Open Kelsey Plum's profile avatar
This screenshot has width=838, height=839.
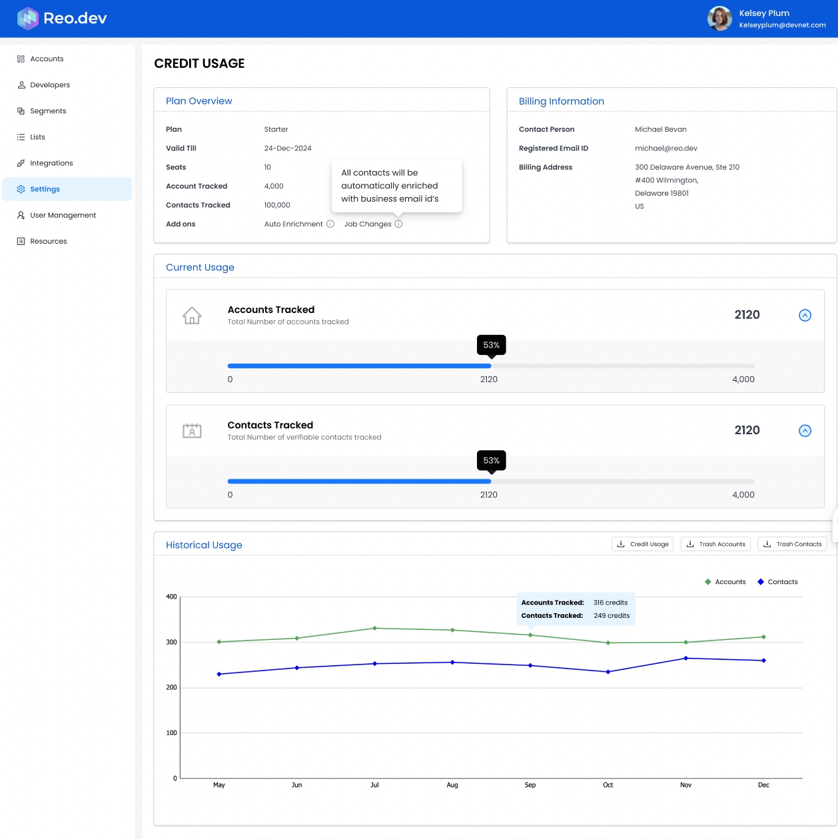(719, 19)
